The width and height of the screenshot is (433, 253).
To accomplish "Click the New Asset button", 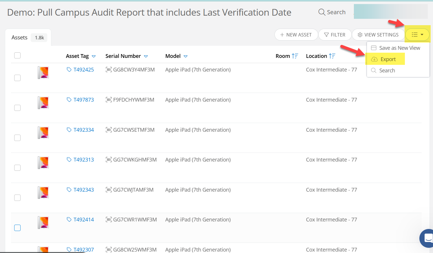I will click(x=296, y=35).
